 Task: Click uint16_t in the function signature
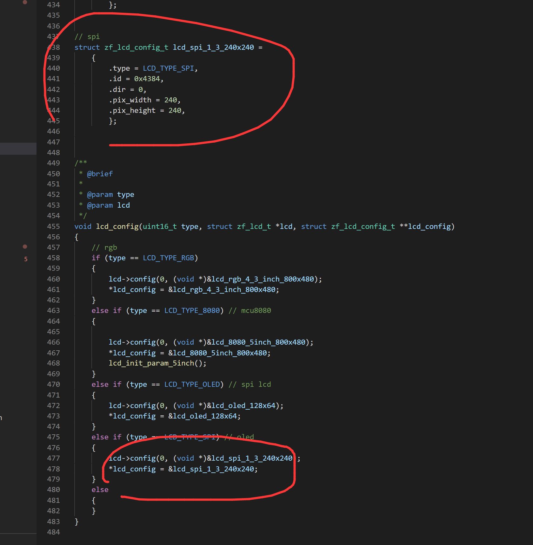coord(160,226)
